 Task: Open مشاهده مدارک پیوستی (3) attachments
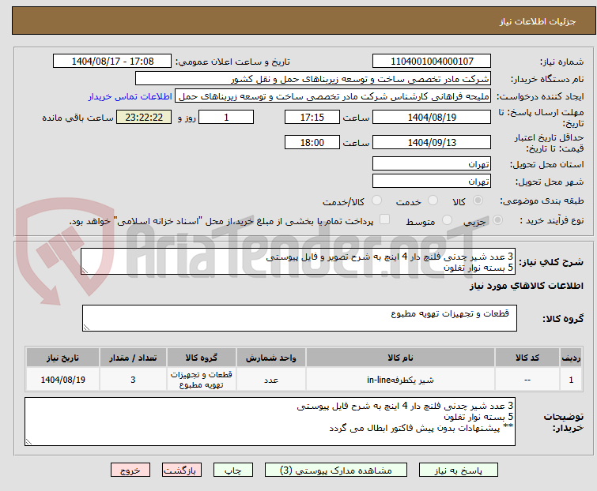(336, 470)
